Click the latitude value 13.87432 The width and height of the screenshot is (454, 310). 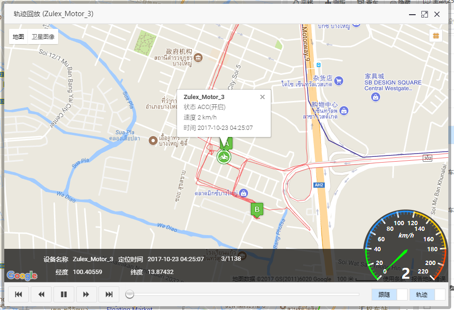click(x=160, y=272)
